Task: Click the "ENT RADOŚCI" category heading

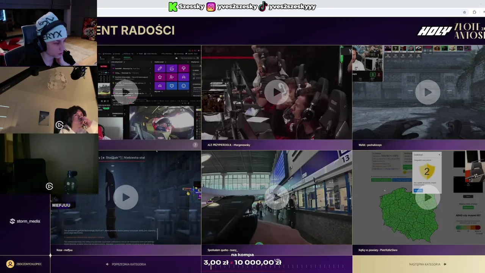Action: tap(136, 30)
